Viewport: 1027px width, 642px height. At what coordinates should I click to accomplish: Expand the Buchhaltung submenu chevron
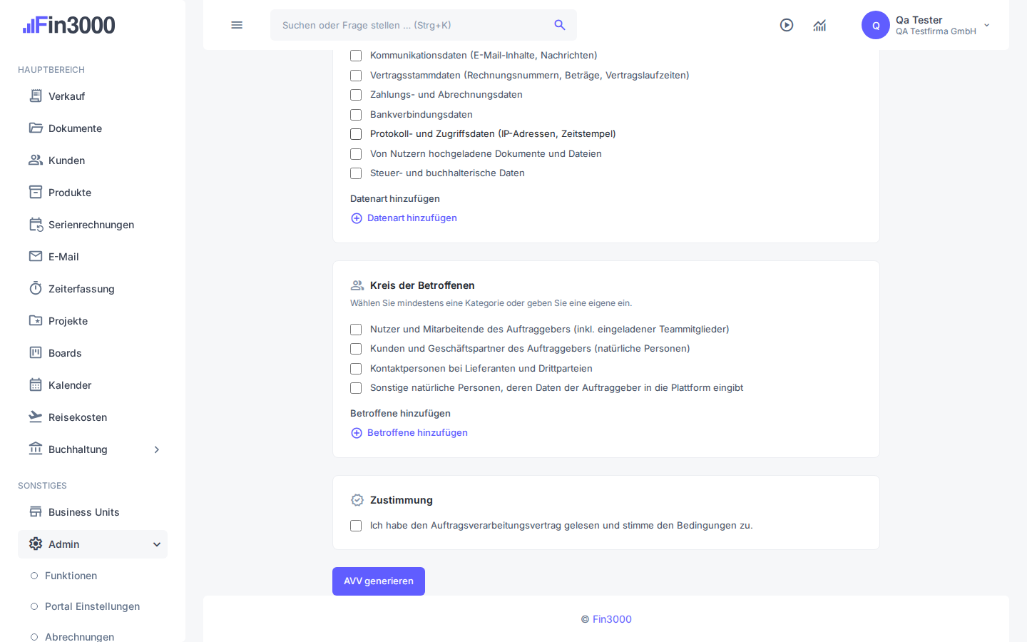[157, 449]
